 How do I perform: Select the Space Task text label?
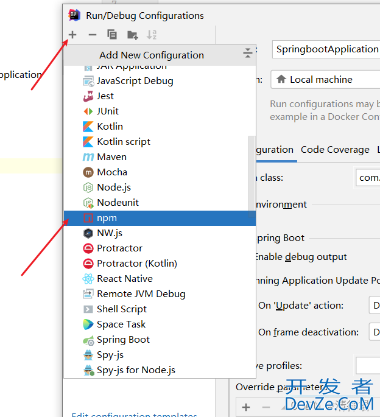(121, 324)
